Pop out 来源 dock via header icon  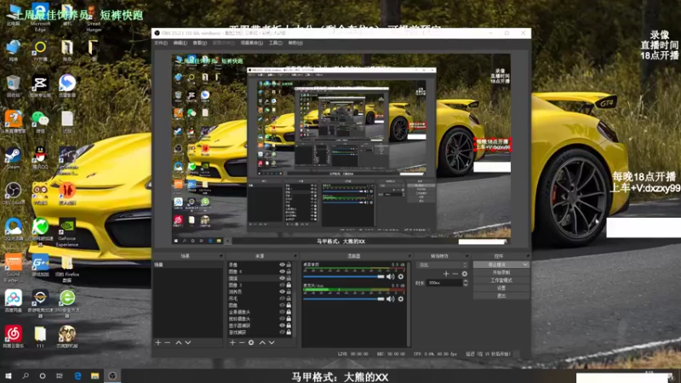click(295, 256)
